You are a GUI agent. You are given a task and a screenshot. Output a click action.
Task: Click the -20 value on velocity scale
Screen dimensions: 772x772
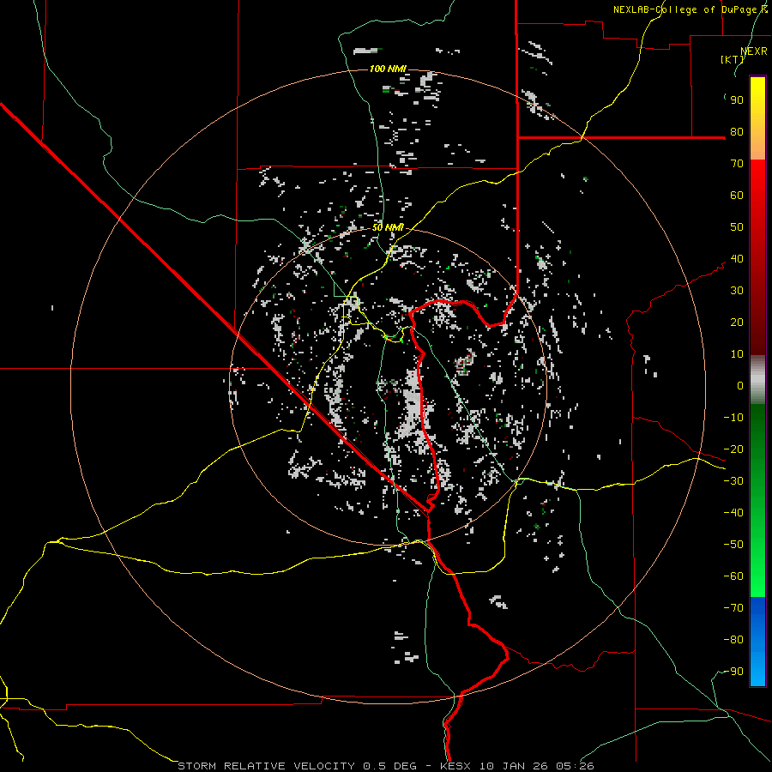click(x=733, y=449)
